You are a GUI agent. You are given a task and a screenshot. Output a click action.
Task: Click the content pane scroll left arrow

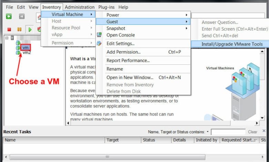coord(68,123)
